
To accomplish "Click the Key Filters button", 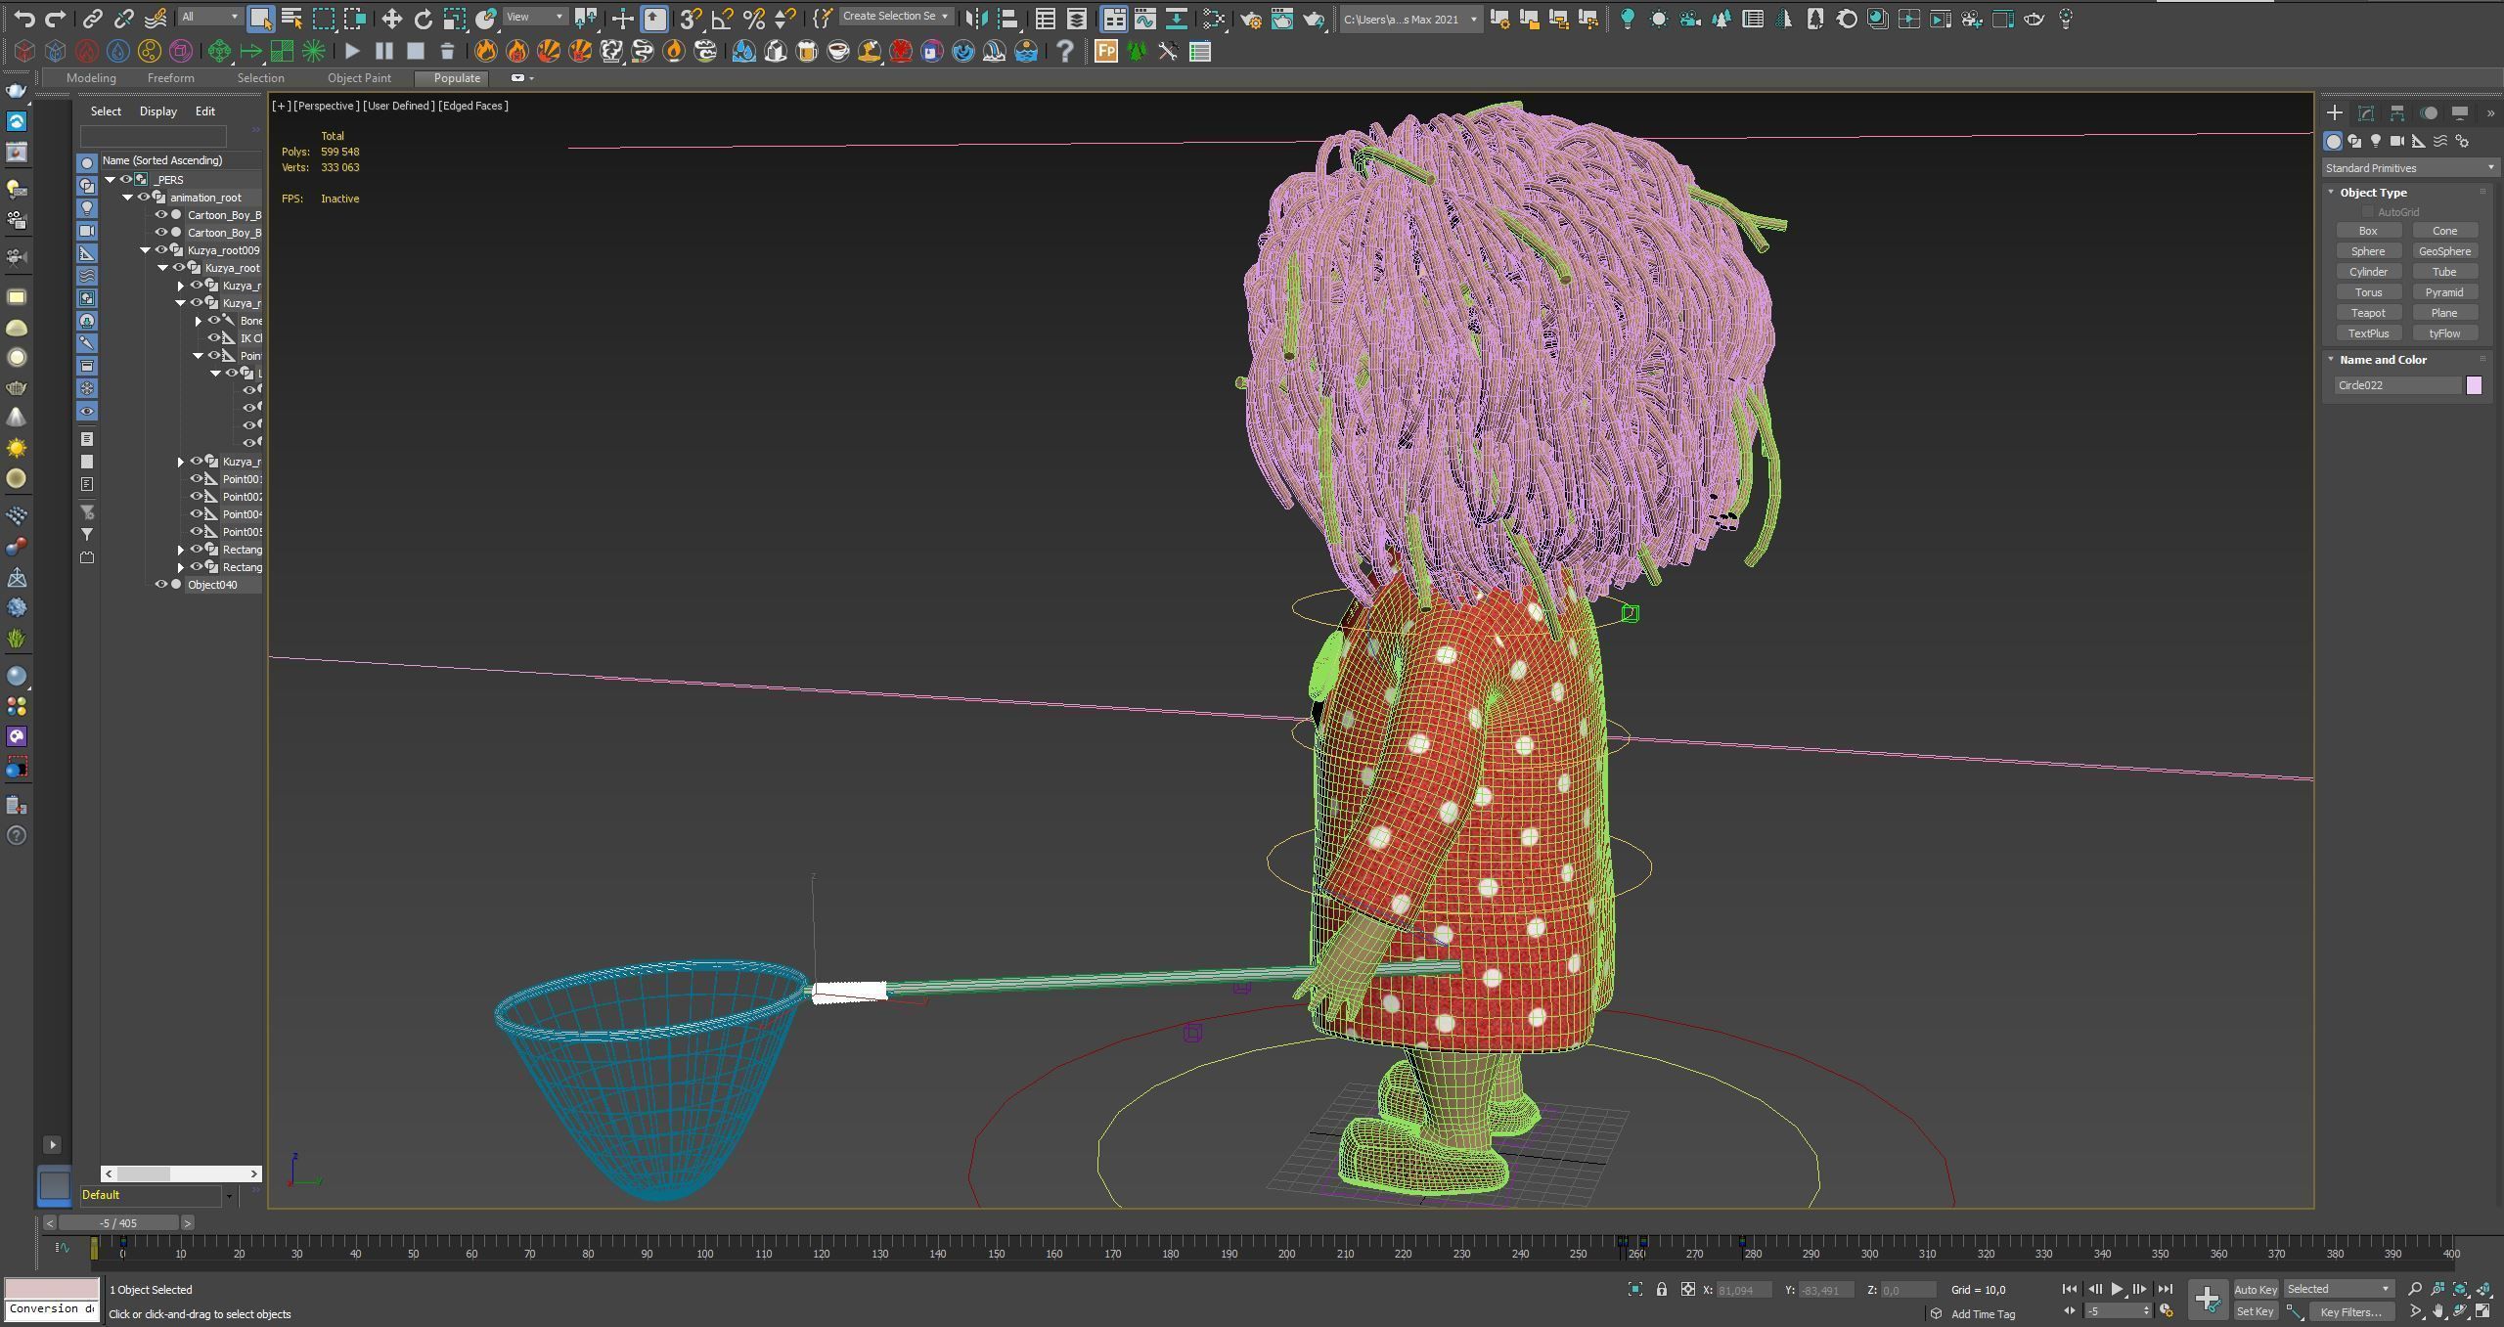I will coord(2350,1311).
